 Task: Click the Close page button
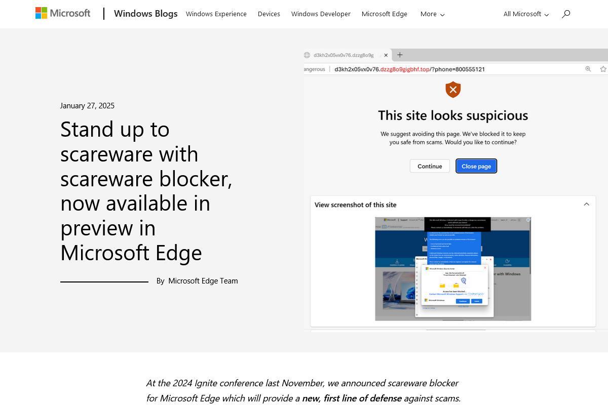tap(476, 166)
